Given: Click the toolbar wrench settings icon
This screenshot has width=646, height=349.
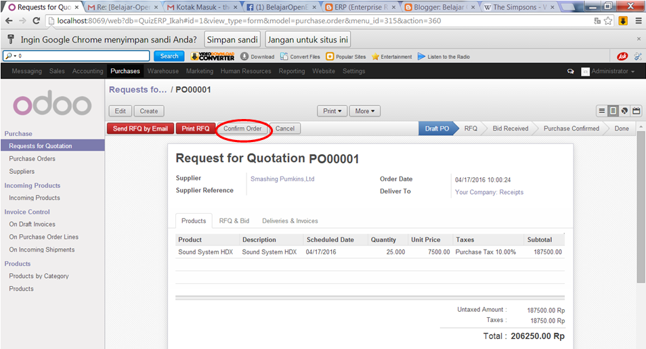Looking at the screenshot, I should [638, 56].
